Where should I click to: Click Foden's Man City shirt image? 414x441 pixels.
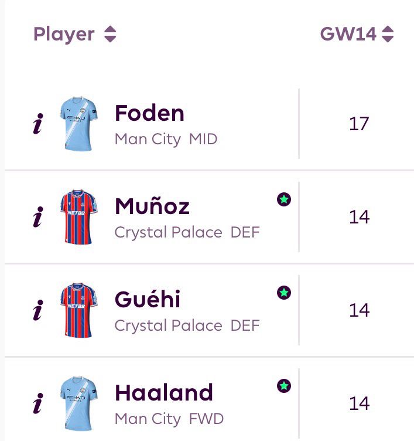(x=78, y=124)
